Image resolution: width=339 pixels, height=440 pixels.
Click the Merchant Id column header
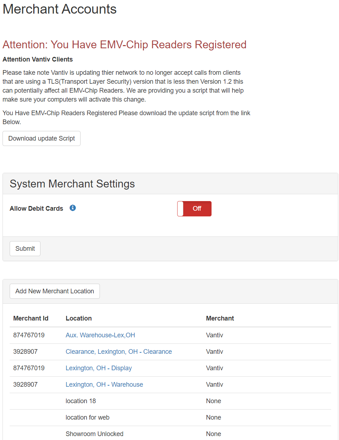coord(31,318)
